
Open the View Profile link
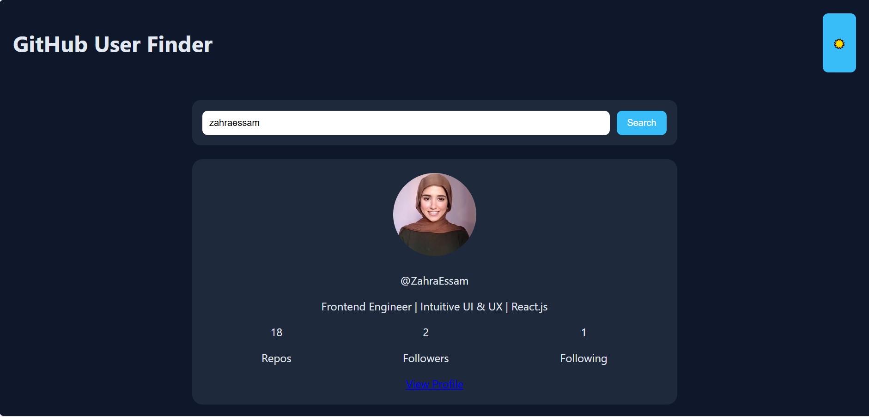pyautogui.click(x=434, y=384)
